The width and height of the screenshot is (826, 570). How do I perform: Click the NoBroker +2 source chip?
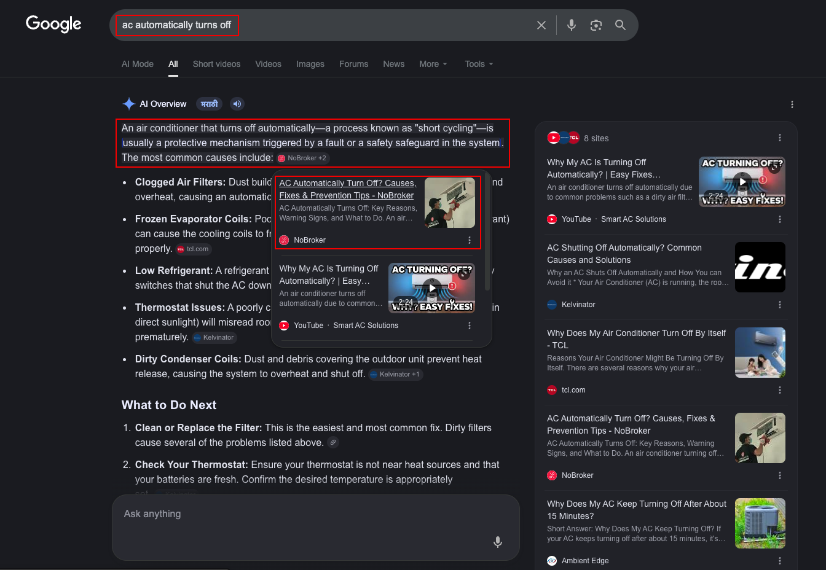click(x=302, y=158)
